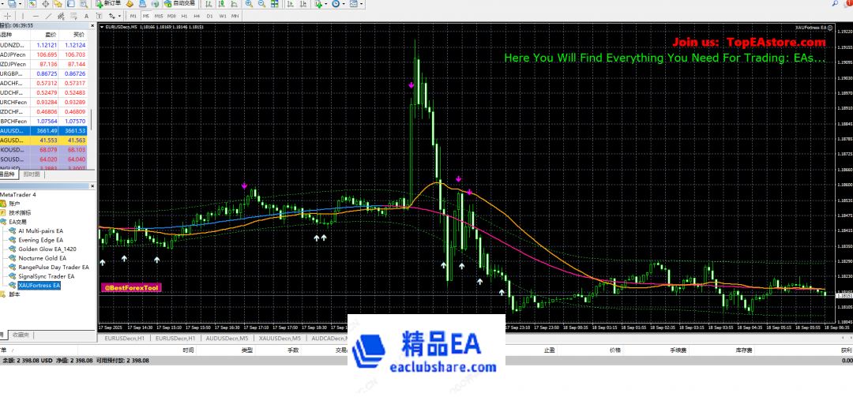Click the MetaEditor yellow book icon

130,4
